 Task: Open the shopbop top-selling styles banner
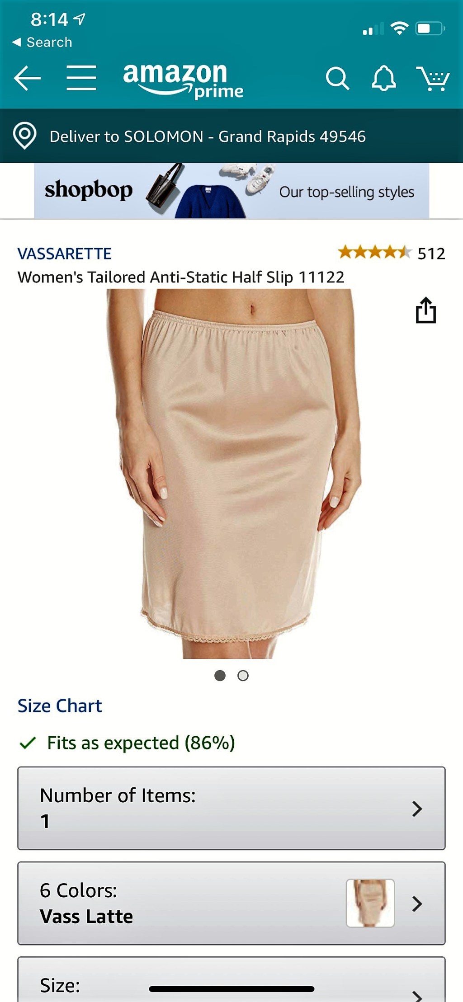(231, 191)
